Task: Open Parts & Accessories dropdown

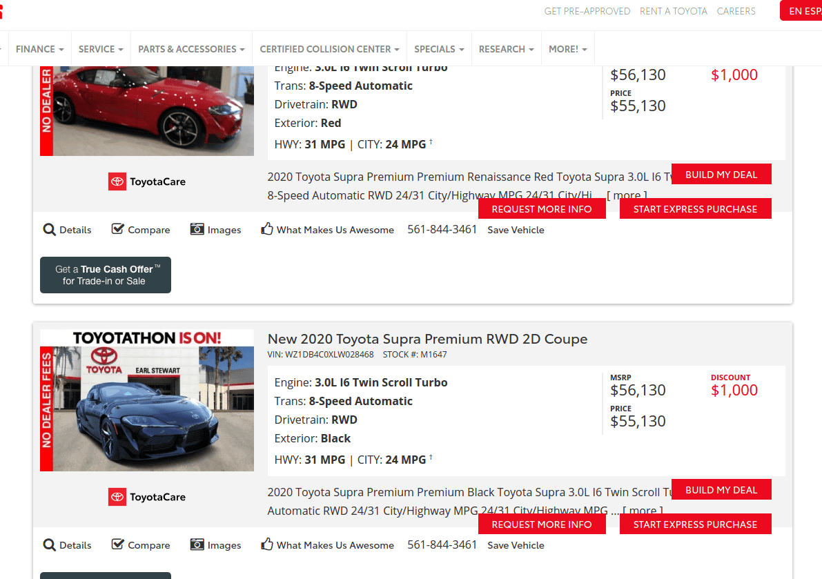Action: (191, 49)
